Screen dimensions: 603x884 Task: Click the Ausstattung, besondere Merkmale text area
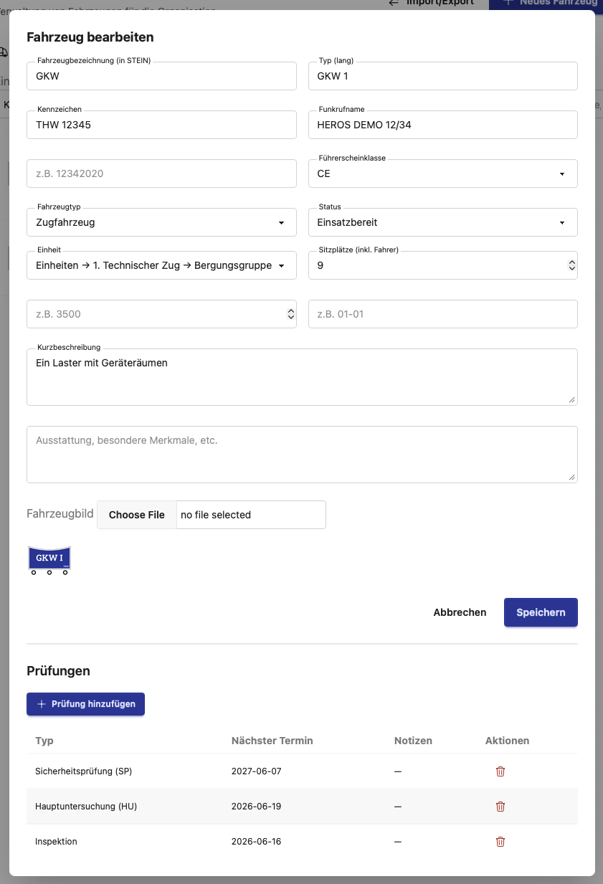302,455
